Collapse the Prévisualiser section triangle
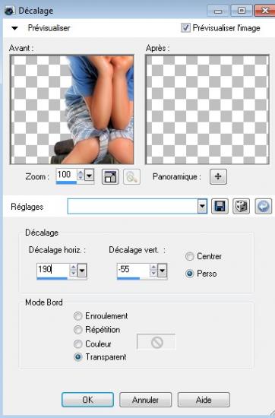Screen dimensions: 275x418 pyautogui.click(x=14, y=28)
